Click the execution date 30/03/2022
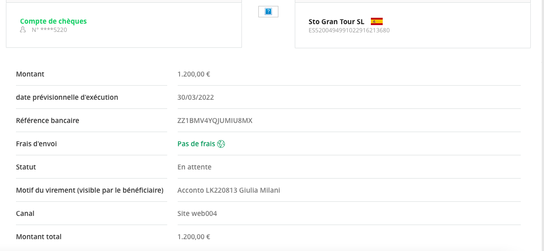Viewport: 544px width, 251px height. tap(195, 97)
